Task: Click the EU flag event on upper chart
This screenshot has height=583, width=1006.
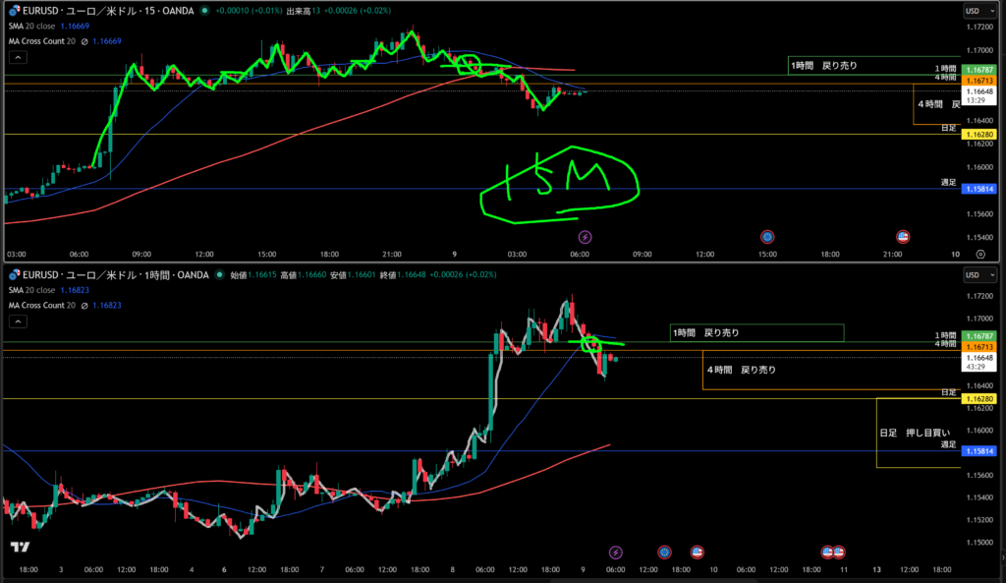Action: (767, 237)
